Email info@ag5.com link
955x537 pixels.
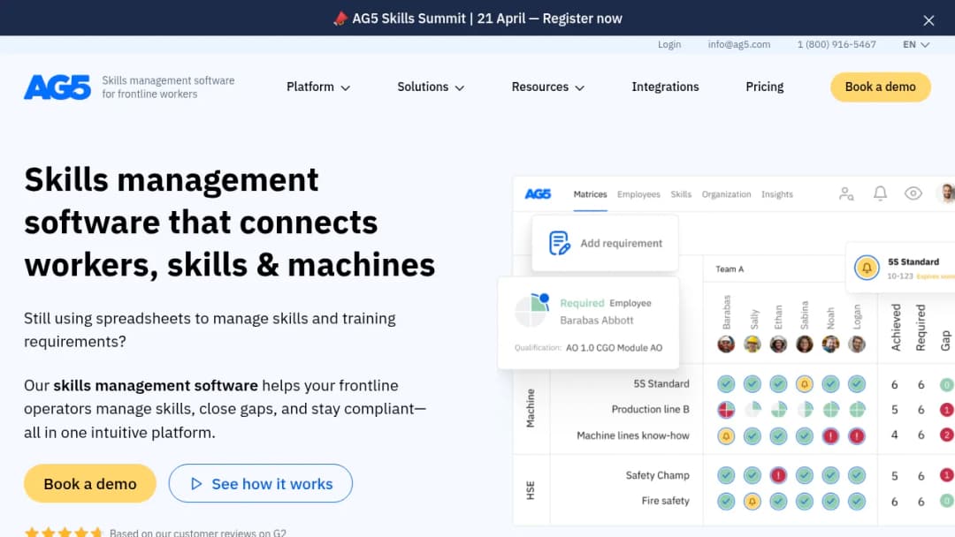click(738, 44)
